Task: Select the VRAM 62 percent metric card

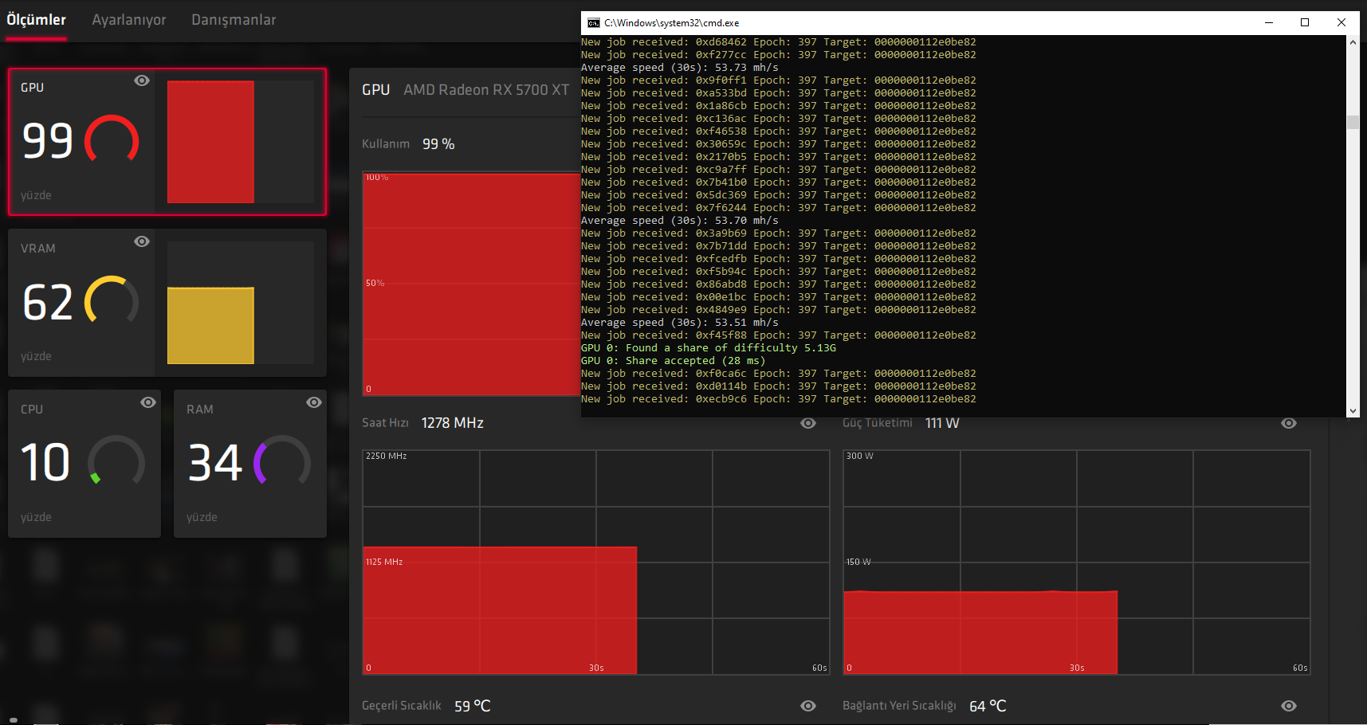Action: click(x=167, y=303)
